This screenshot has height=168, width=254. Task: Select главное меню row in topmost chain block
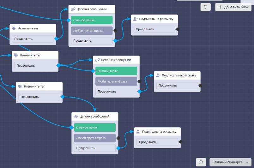point(92,20)
